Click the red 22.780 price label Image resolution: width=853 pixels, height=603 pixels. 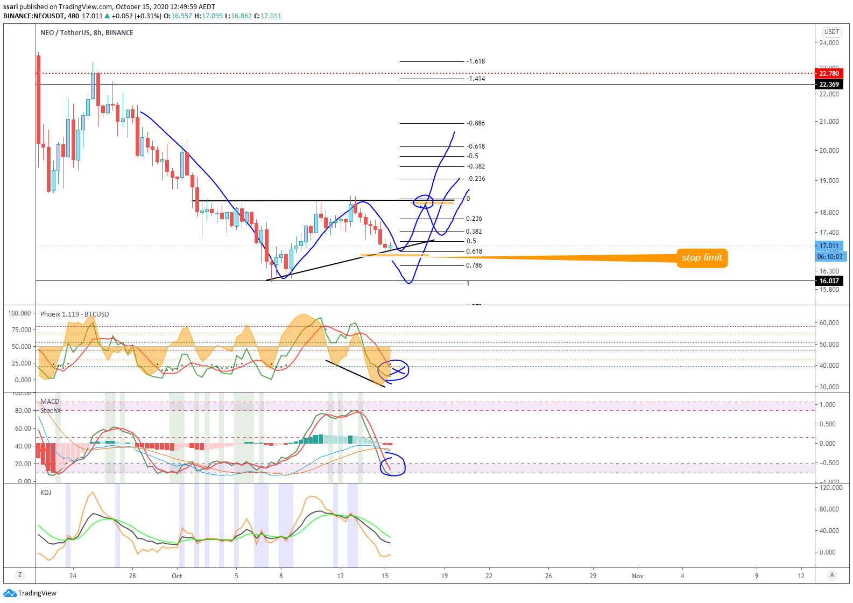coord(829,73)
